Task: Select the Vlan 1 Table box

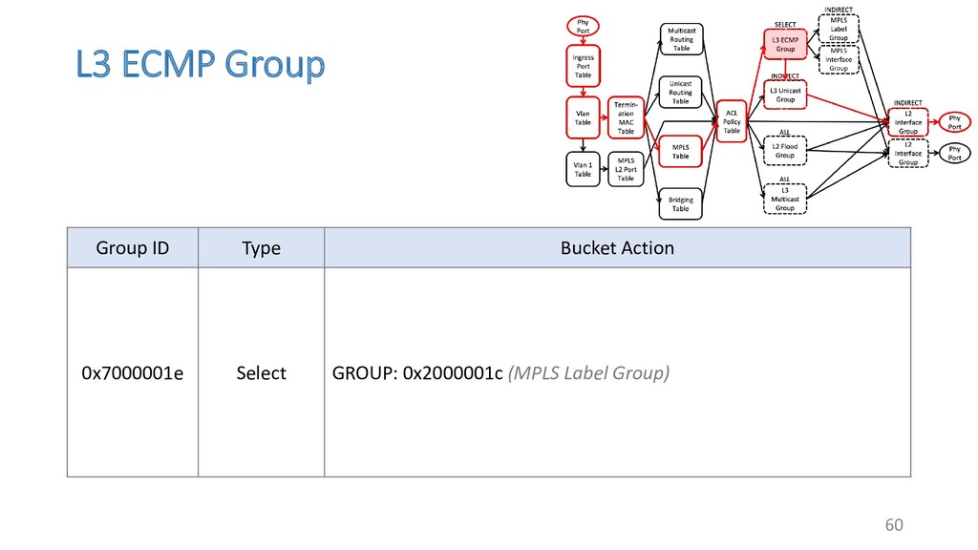Action: pyautogui.click(x=583, y=169)
